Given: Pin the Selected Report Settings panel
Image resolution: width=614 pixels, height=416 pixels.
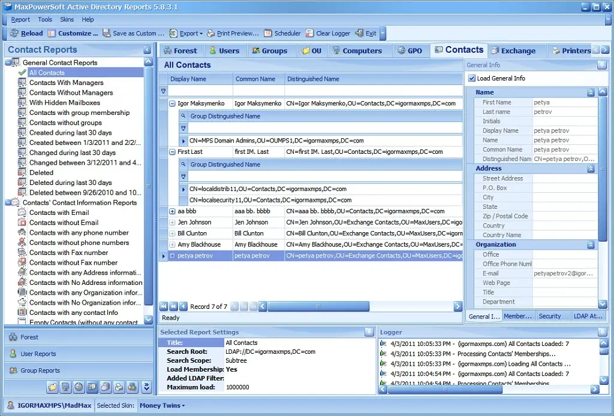Looking at the screenshot, I should [x=369, y=332].
